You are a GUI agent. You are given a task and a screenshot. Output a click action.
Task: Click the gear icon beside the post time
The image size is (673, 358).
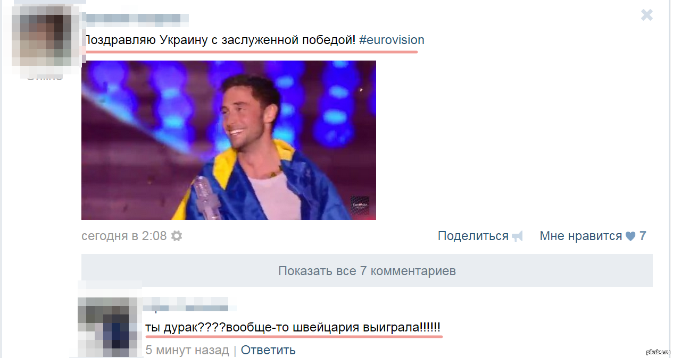[x=177, y=236]
